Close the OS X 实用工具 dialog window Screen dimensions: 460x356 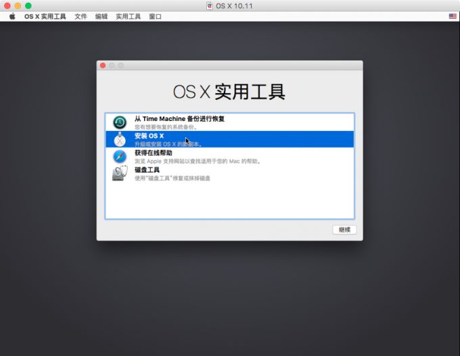pyautogui.click(x=103, y=66)
